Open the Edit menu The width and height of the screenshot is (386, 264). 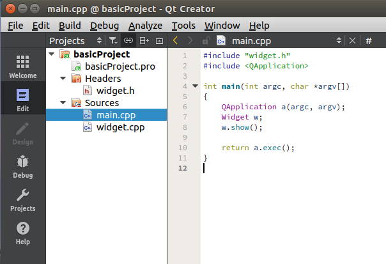coord(41,26)
